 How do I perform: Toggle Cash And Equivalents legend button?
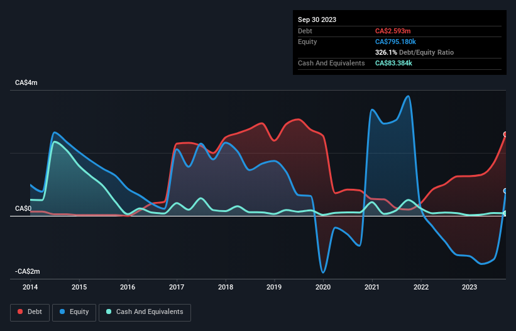[145, 312]
